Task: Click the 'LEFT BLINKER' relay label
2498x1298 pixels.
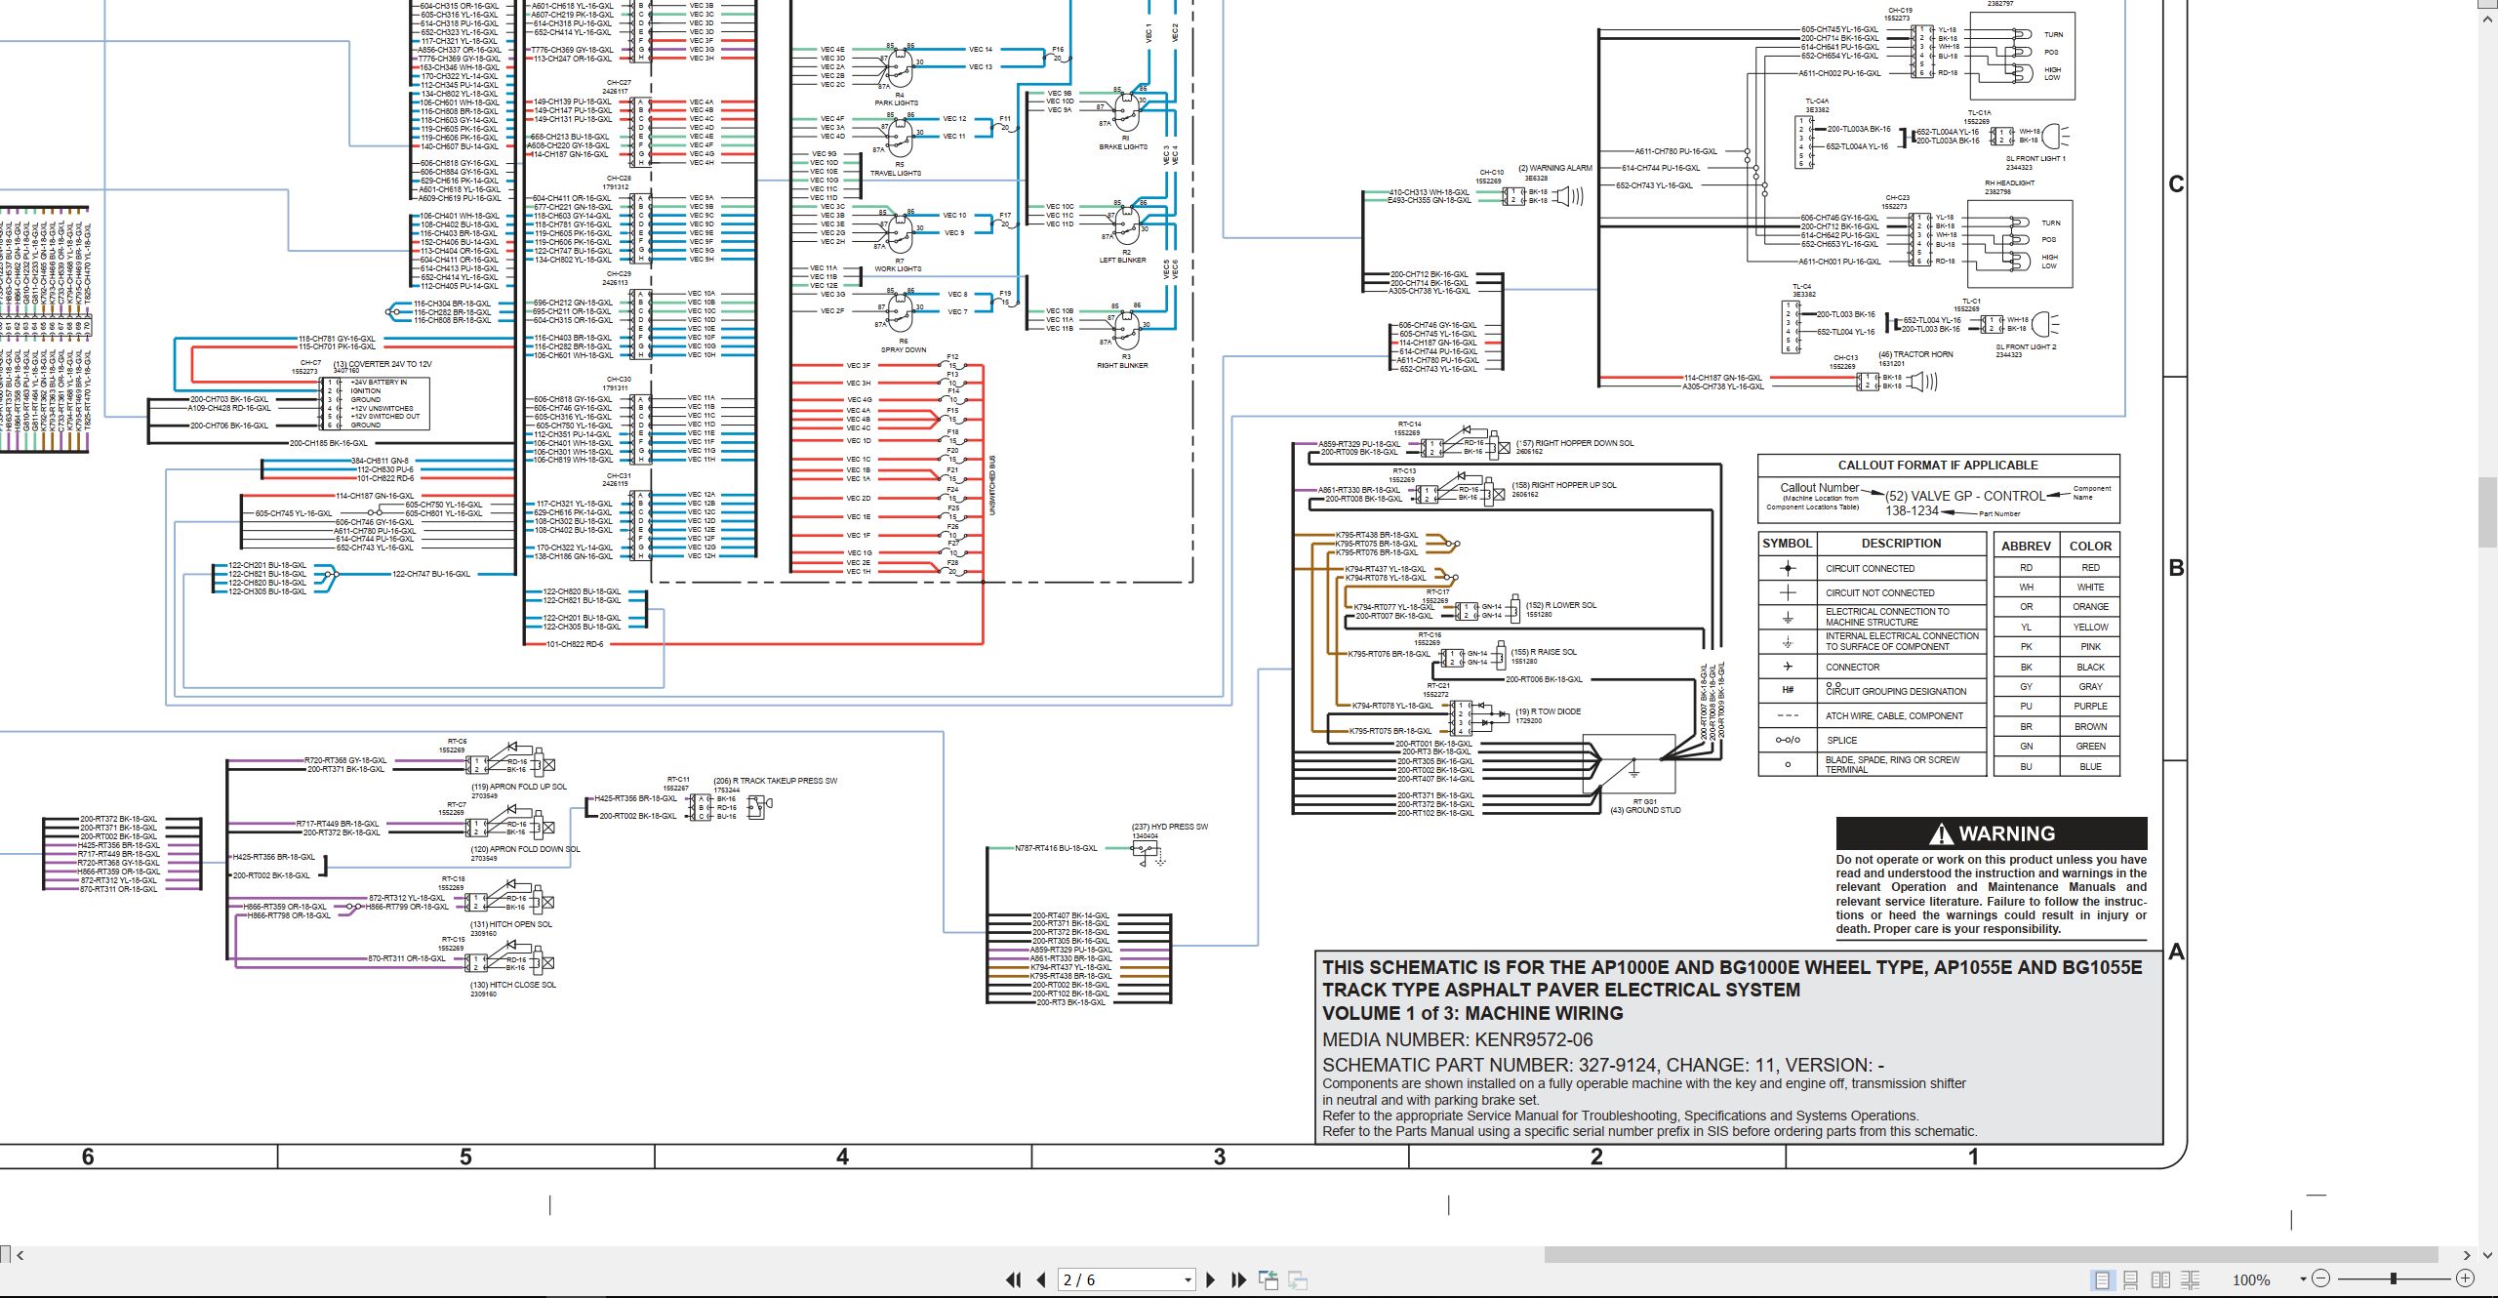Action: click(1123, 260)
